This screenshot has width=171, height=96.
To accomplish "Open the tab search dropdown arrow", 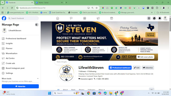I will point(3,3).
